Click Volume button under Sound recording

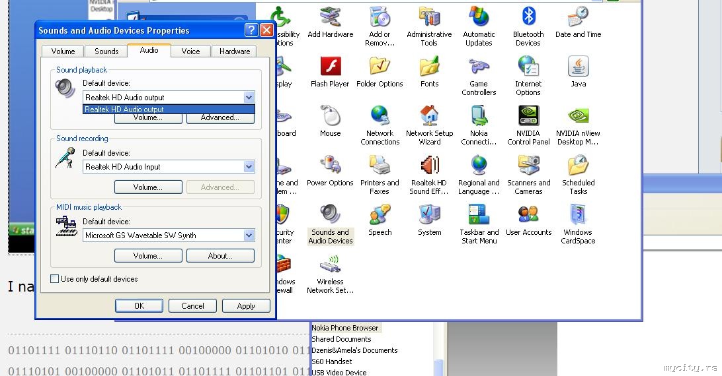(x=148, y=187)
